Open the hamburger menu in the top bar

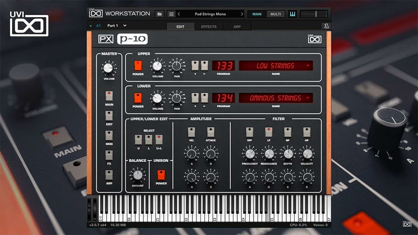(171, 14)
